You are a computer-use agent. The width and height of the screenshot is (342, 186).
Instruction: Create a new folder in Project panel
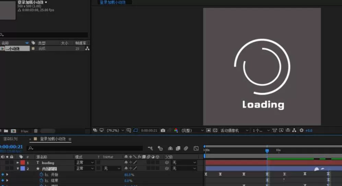[x=6, y=131]
